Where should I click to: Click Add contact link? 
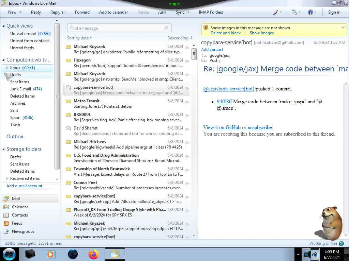[x=212, y=50]
